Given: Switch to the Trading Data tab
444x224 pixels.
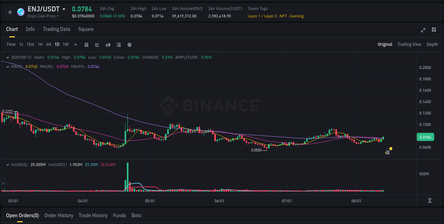Looking at the screenshot, I should coord(56,29).
